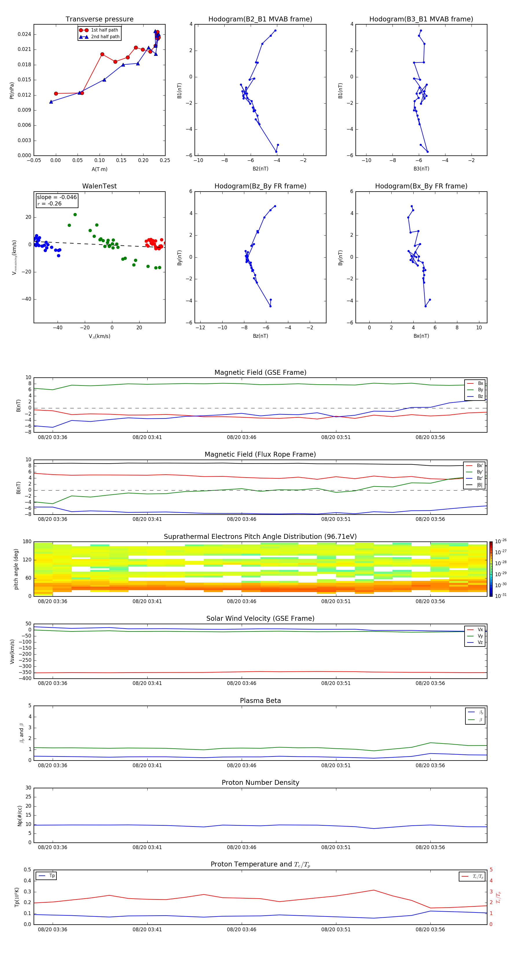Select Bz' in the Flux Rope legend
521x955 pixels.
[475, 478]
